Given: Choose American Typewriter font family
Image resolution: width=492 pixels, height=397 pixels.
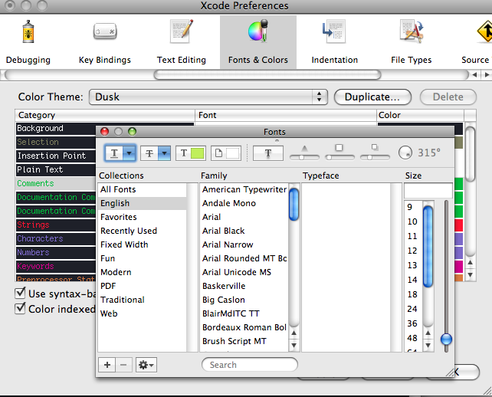Looking at the screenshot, I should tap(244, 189).
